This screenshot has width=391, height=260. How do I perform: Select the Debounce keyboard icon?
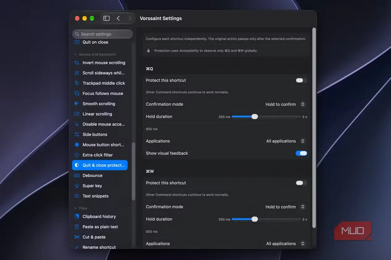(77, 176)
